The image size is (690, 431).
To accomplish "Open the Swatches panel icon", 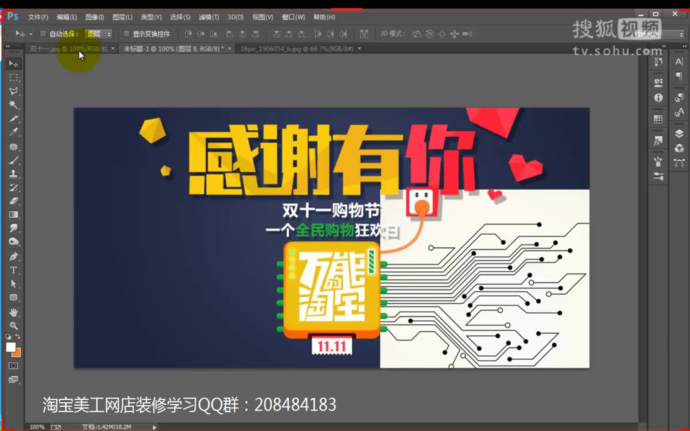I will tap(658, 119).
